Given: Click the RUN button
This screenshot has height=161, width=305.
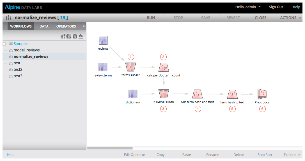Looking at the screenshot, I should click(x=151, y=18).
